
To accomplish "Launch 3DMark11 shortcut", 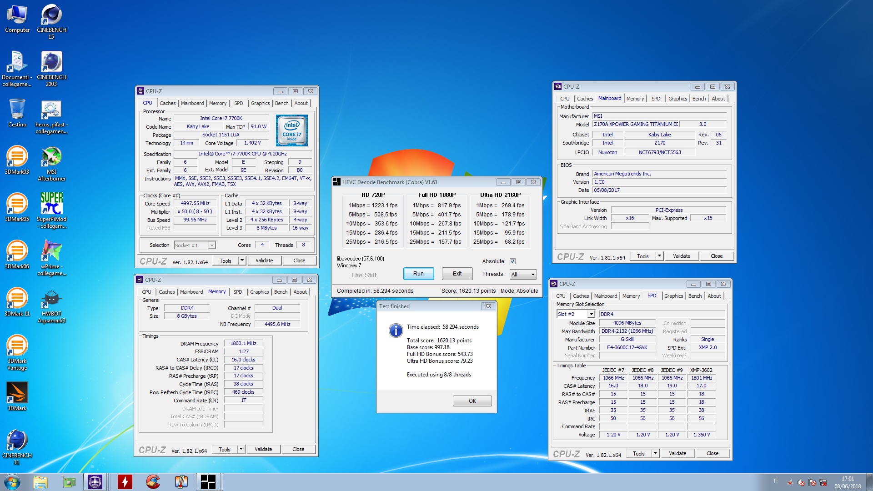I will (x=17, y=303).
